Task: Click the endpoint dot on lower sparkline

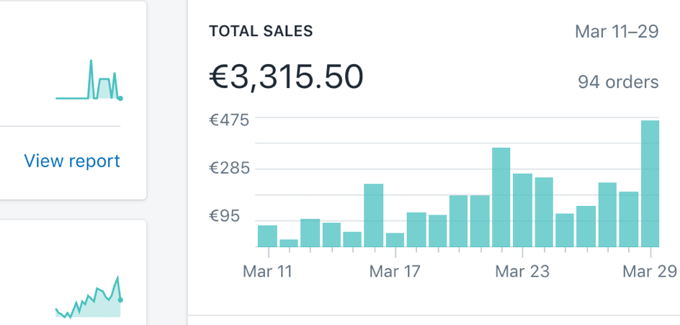Action: [120, 300]
